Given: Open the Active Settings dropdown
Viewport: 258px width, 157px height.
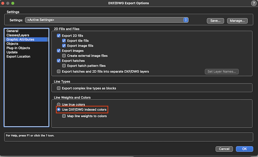Looking at the screenshot, I should point(107,20).
